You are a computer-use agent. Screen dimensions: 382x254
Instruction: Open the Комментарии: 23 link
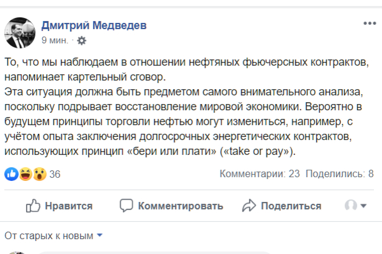point(260,173)
